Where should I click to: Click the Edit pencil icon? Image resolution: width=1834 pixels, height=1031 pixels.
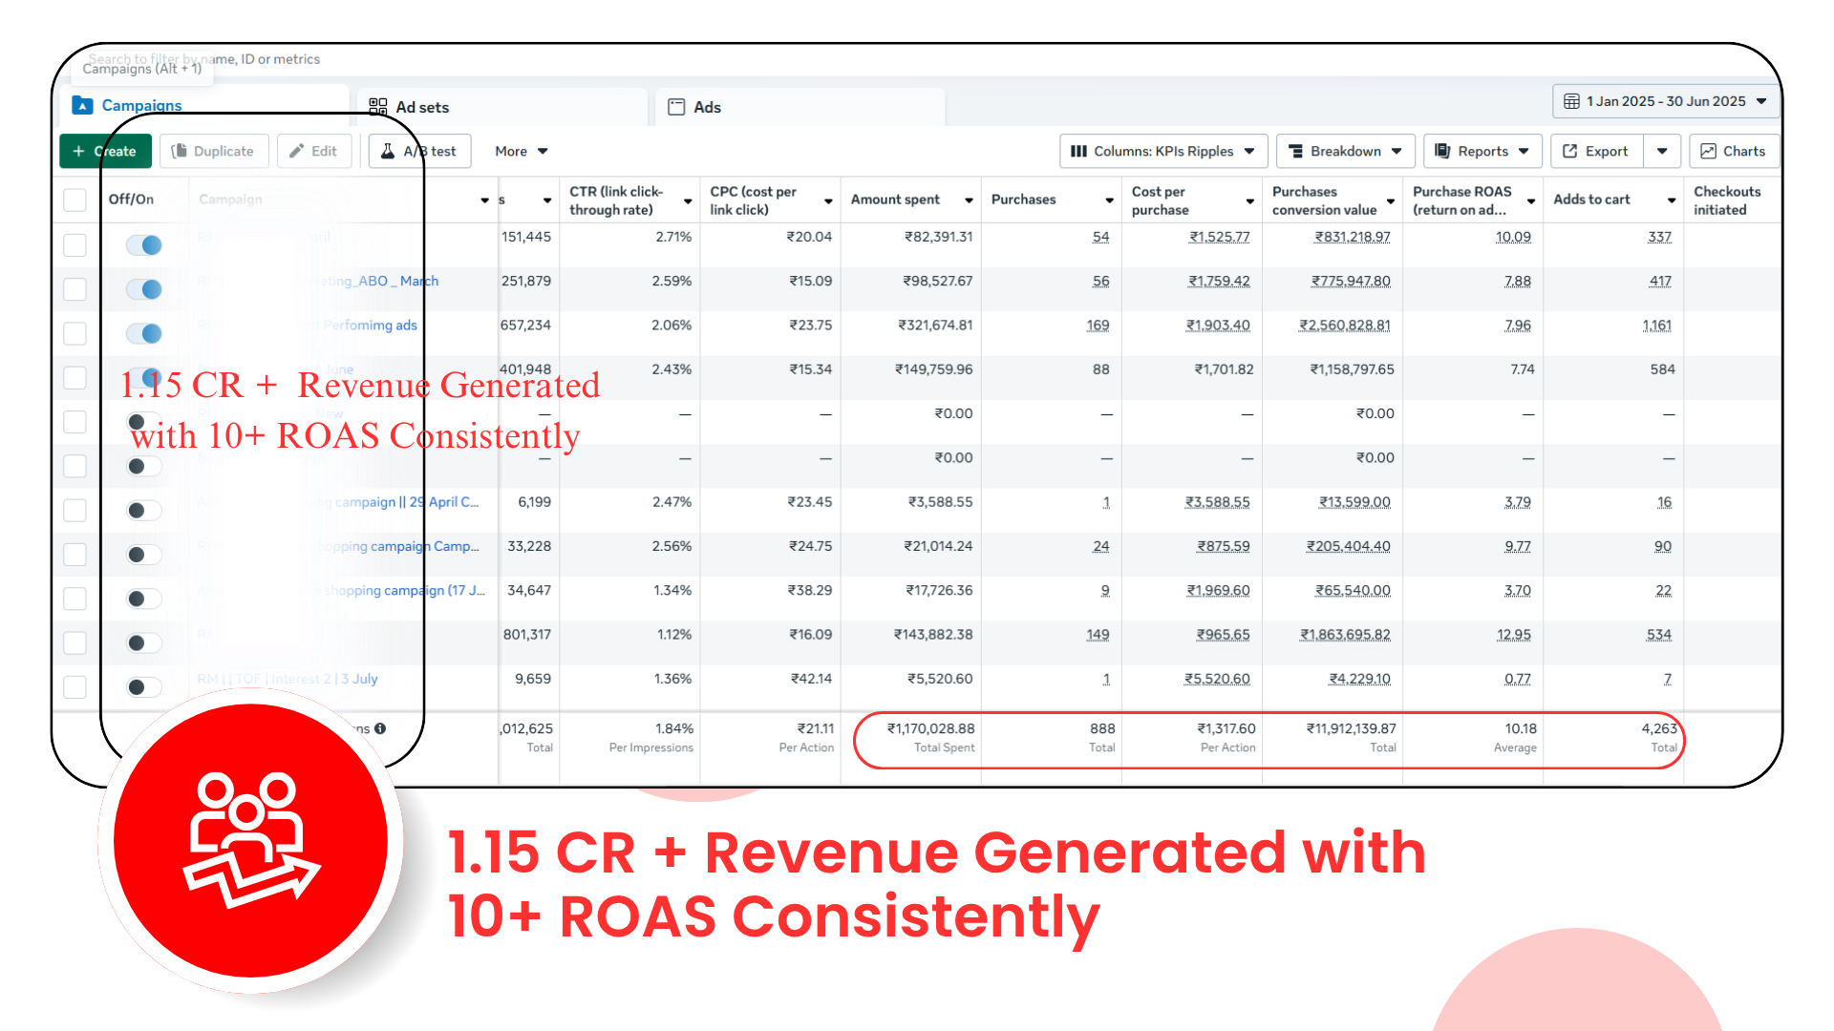pos(298,151)
